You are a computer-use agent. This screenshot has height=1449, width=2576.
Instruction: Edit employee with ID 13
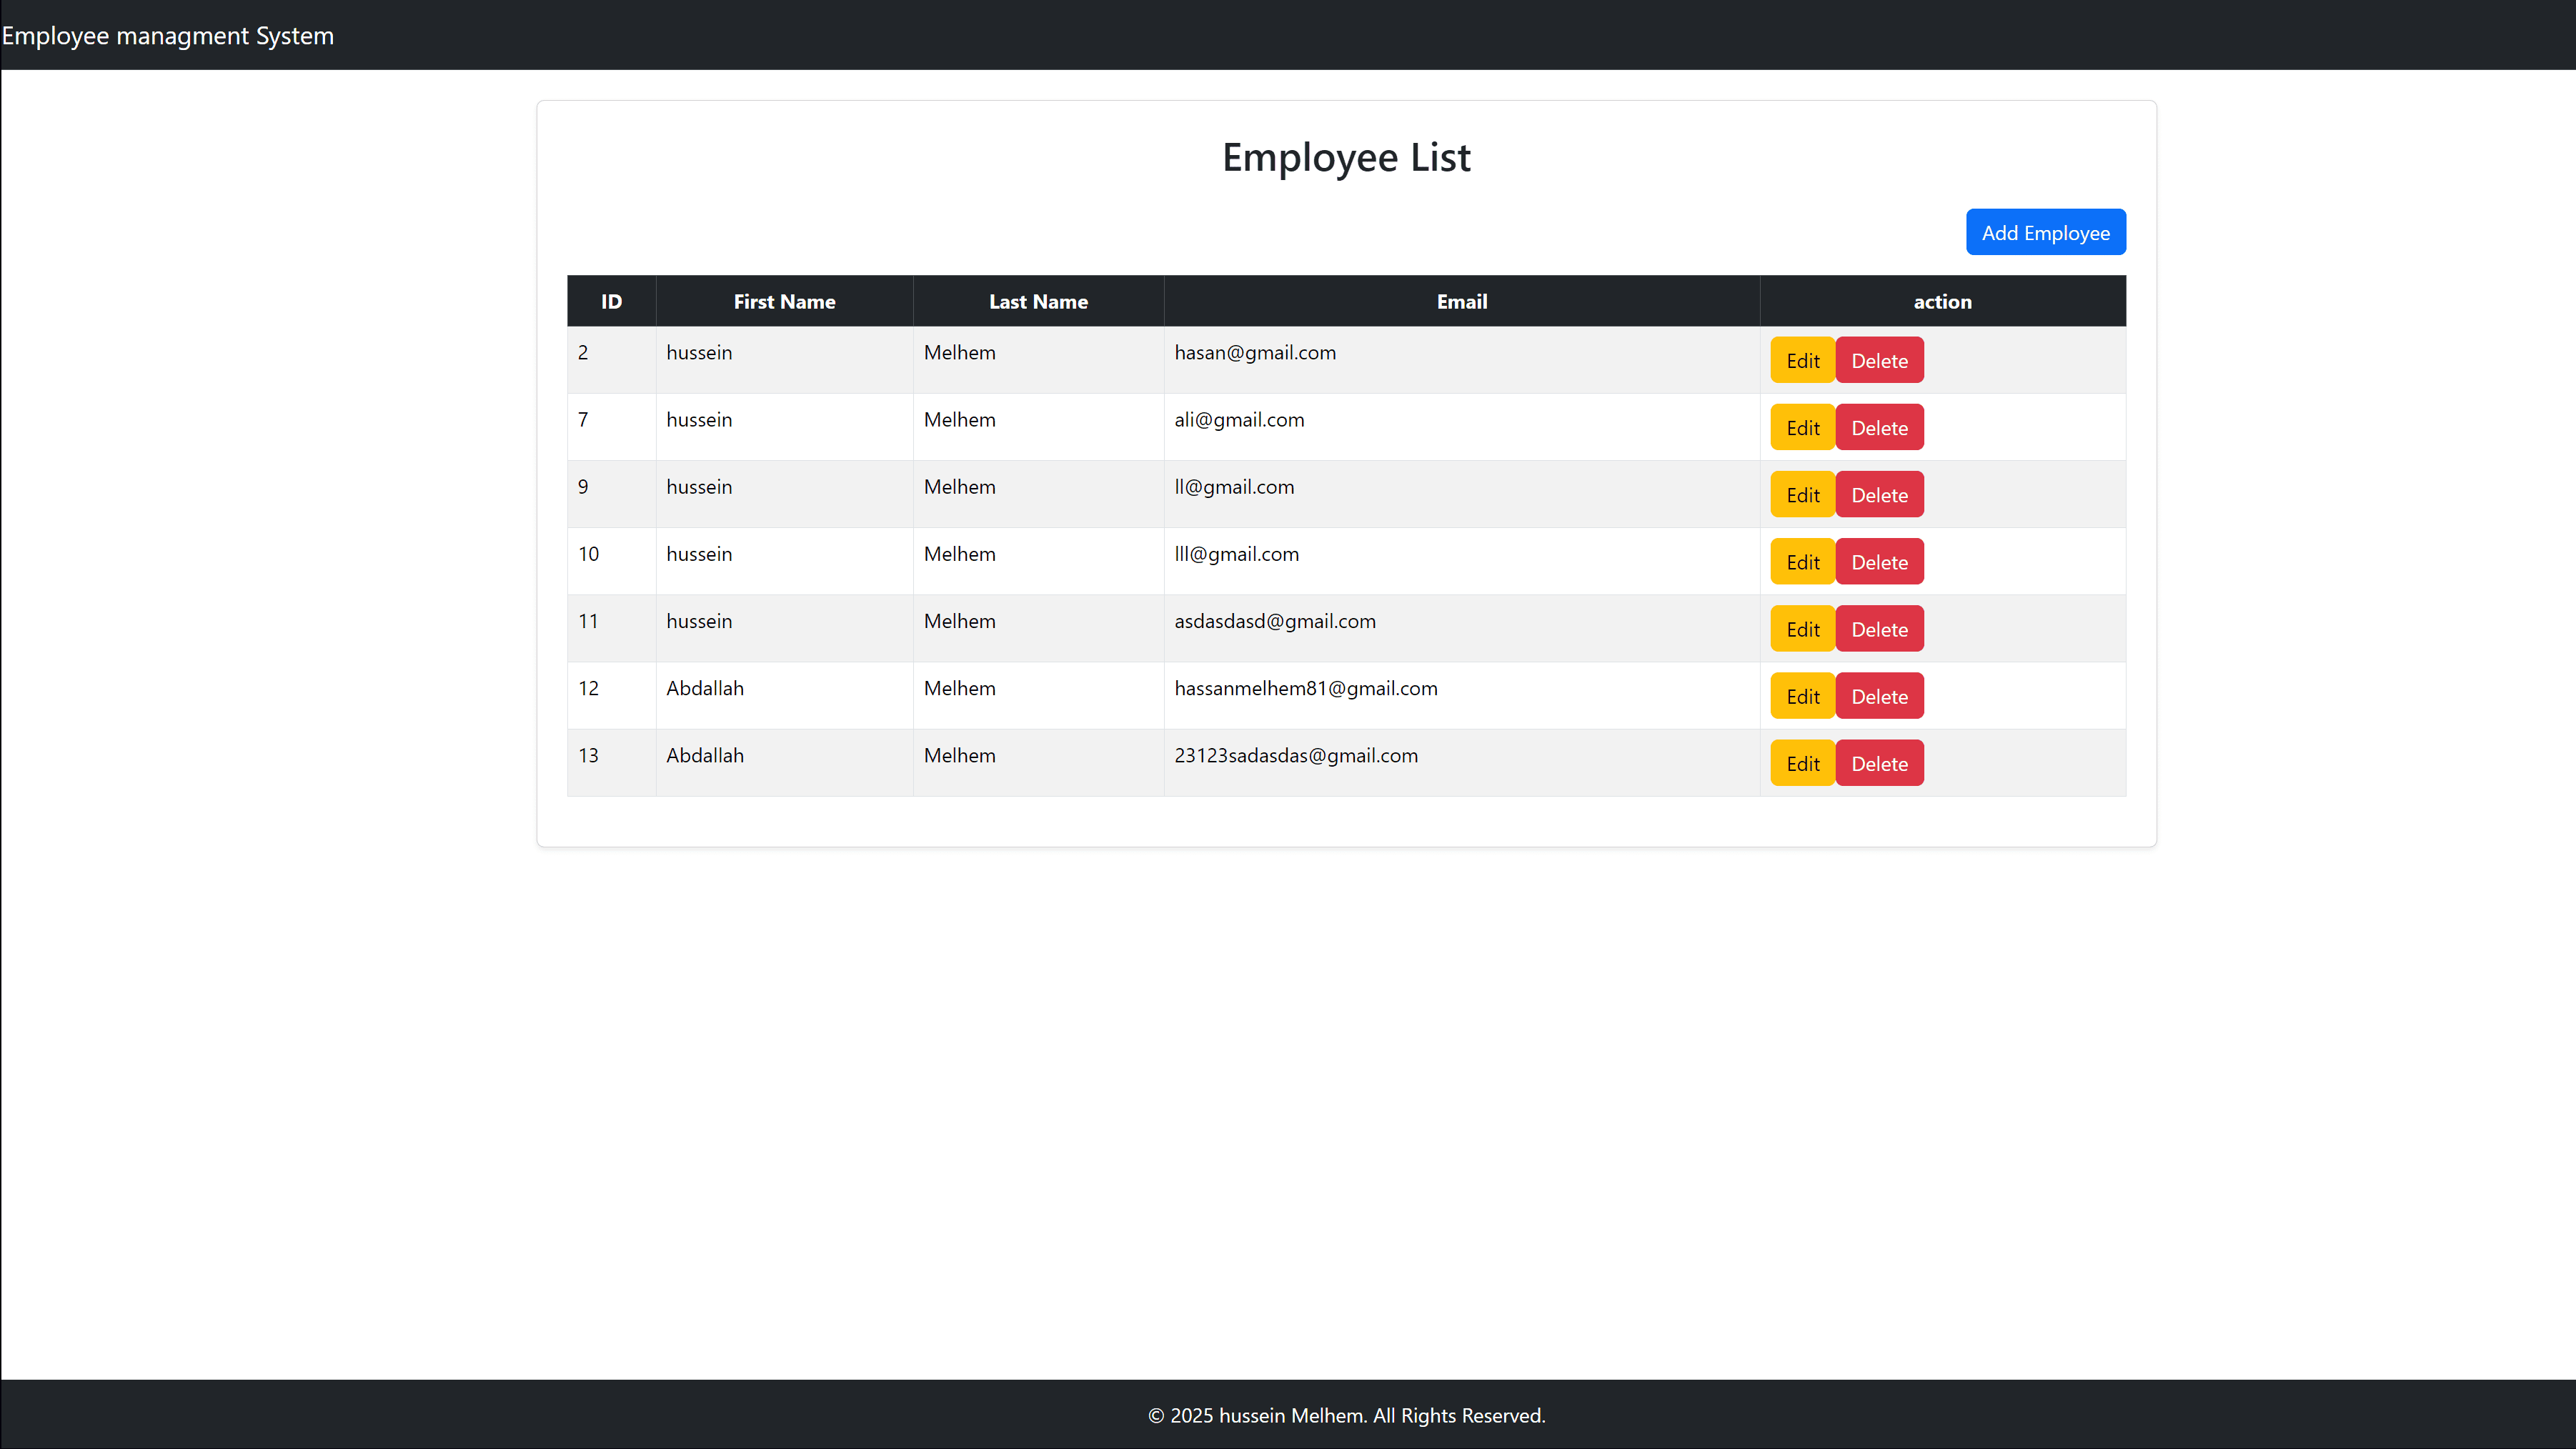[1802, 762]
